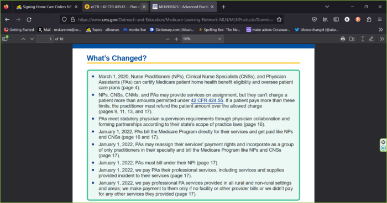Save page to Pocket

click(314, 19)
